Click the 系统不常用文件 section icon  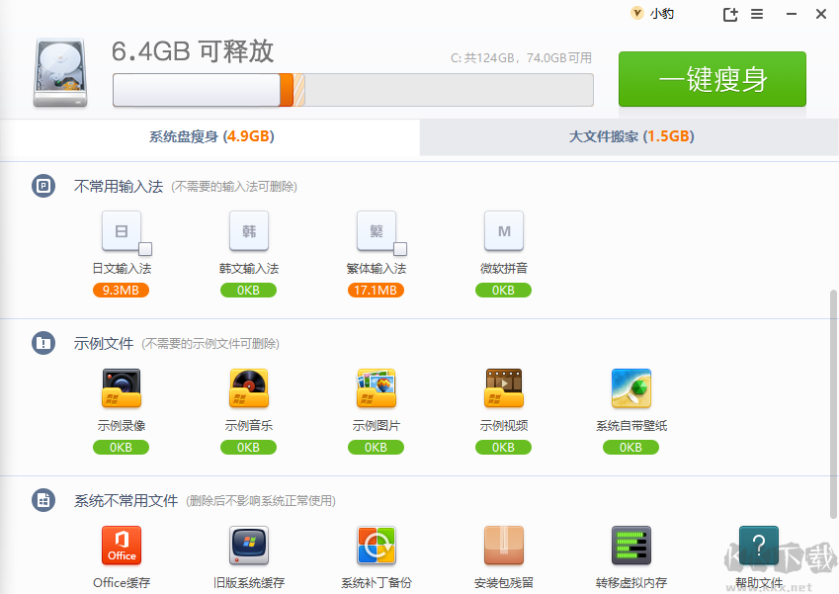point(43,500)
